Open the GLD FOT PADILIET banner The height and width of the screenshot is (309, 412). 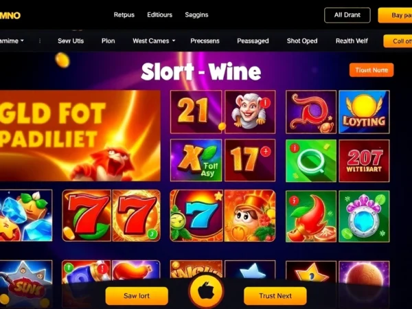[x=80, y=136]
